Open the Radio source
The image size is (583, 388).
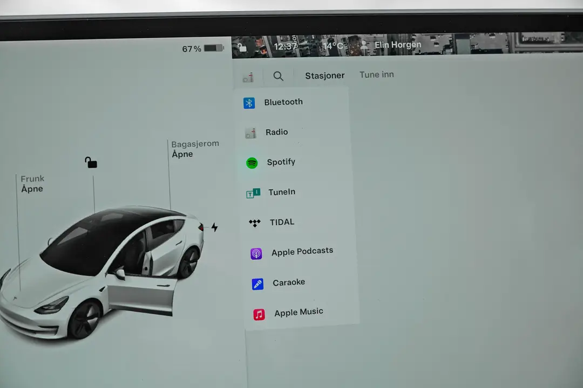(x=276, y=132)
